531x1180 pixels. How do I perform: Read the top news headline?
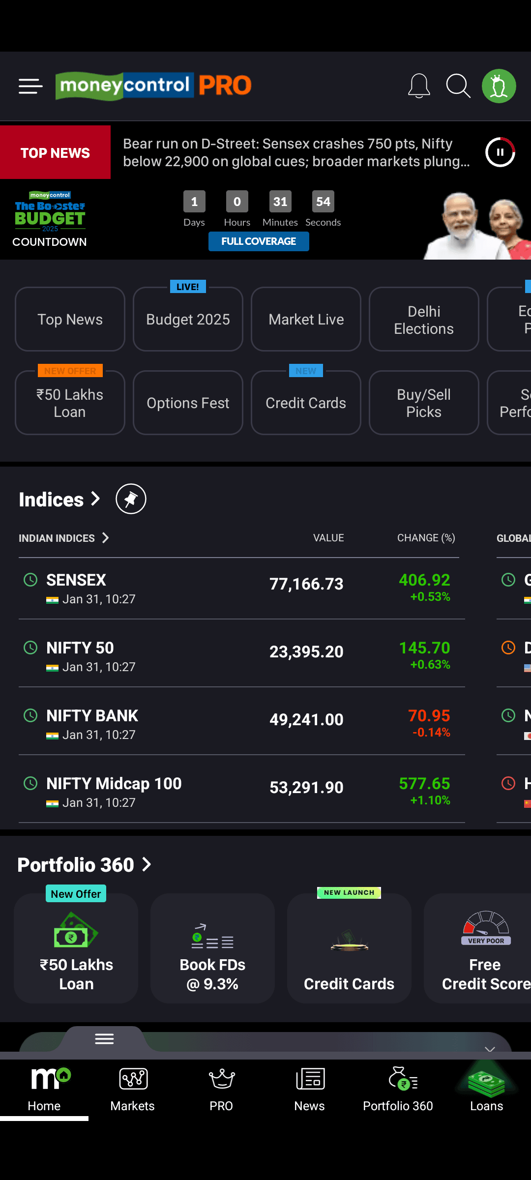[296, 152]
